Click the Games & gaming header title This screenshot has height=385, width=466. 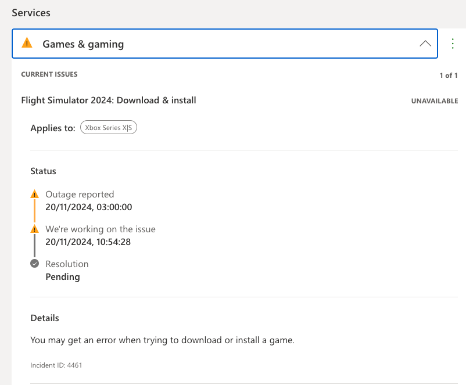[x=83, y=44]
